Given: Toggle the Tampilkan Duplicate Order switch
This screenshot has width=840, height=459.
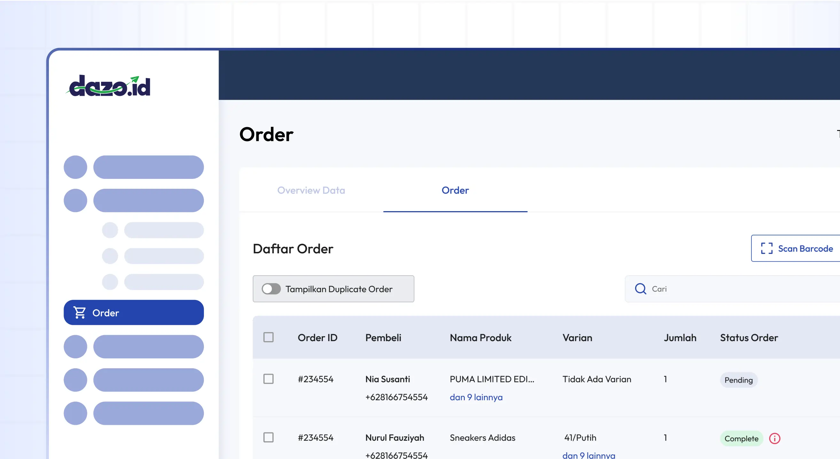Looking at the screenshot, I should pos(271,289).
